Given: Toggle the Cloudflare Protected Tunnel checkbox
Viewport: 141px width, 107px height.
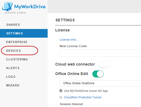Looking at the screenshot, I should coord(61,97).
